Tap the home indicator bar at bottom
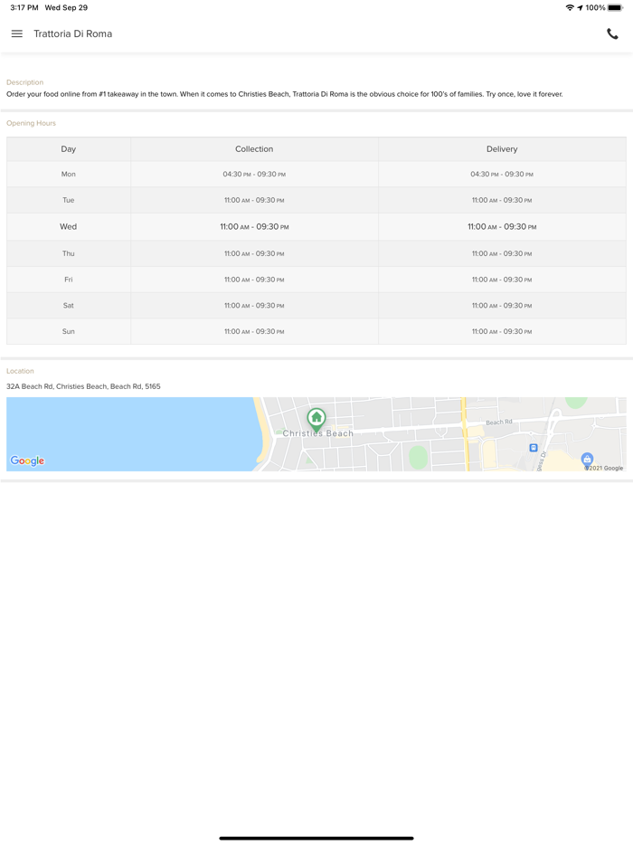 (x=316, y=838)
